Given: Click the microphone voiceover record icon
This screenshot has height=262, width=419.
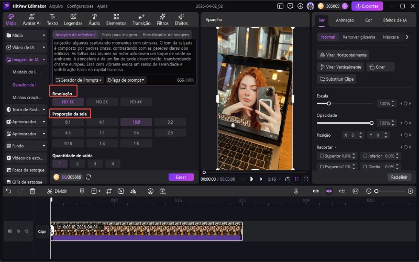Looking at the screenshot, I should [x=296, y=191].
